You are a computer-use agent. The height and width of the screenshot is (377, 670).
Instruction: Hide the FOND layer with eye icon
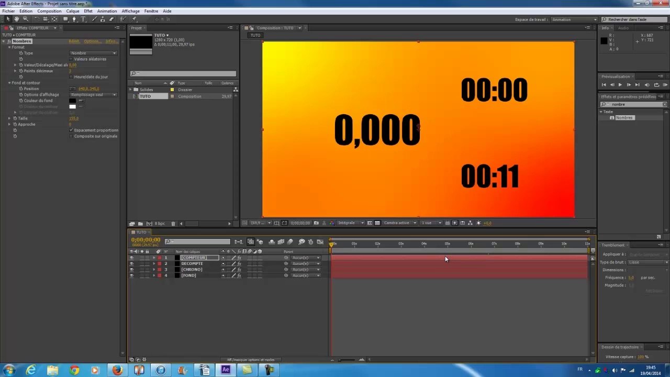(131, 275)
